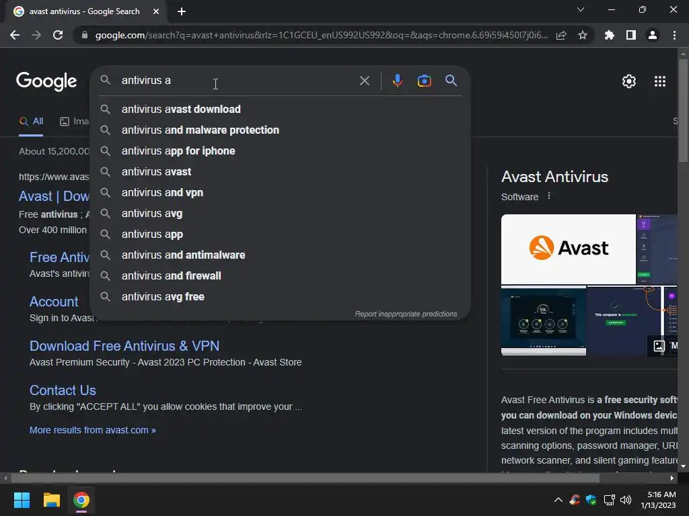Click the Chrome back arrow
The width and height of the screenshot is (689, 516).
(x=15, y=35)
